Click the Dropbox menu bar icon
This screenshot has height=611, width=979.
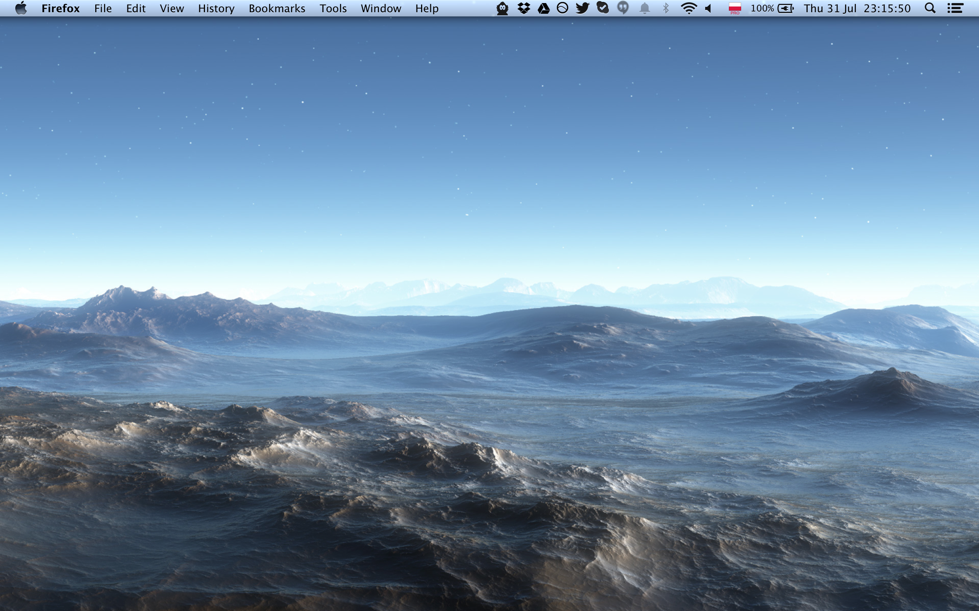coord(524,8)
